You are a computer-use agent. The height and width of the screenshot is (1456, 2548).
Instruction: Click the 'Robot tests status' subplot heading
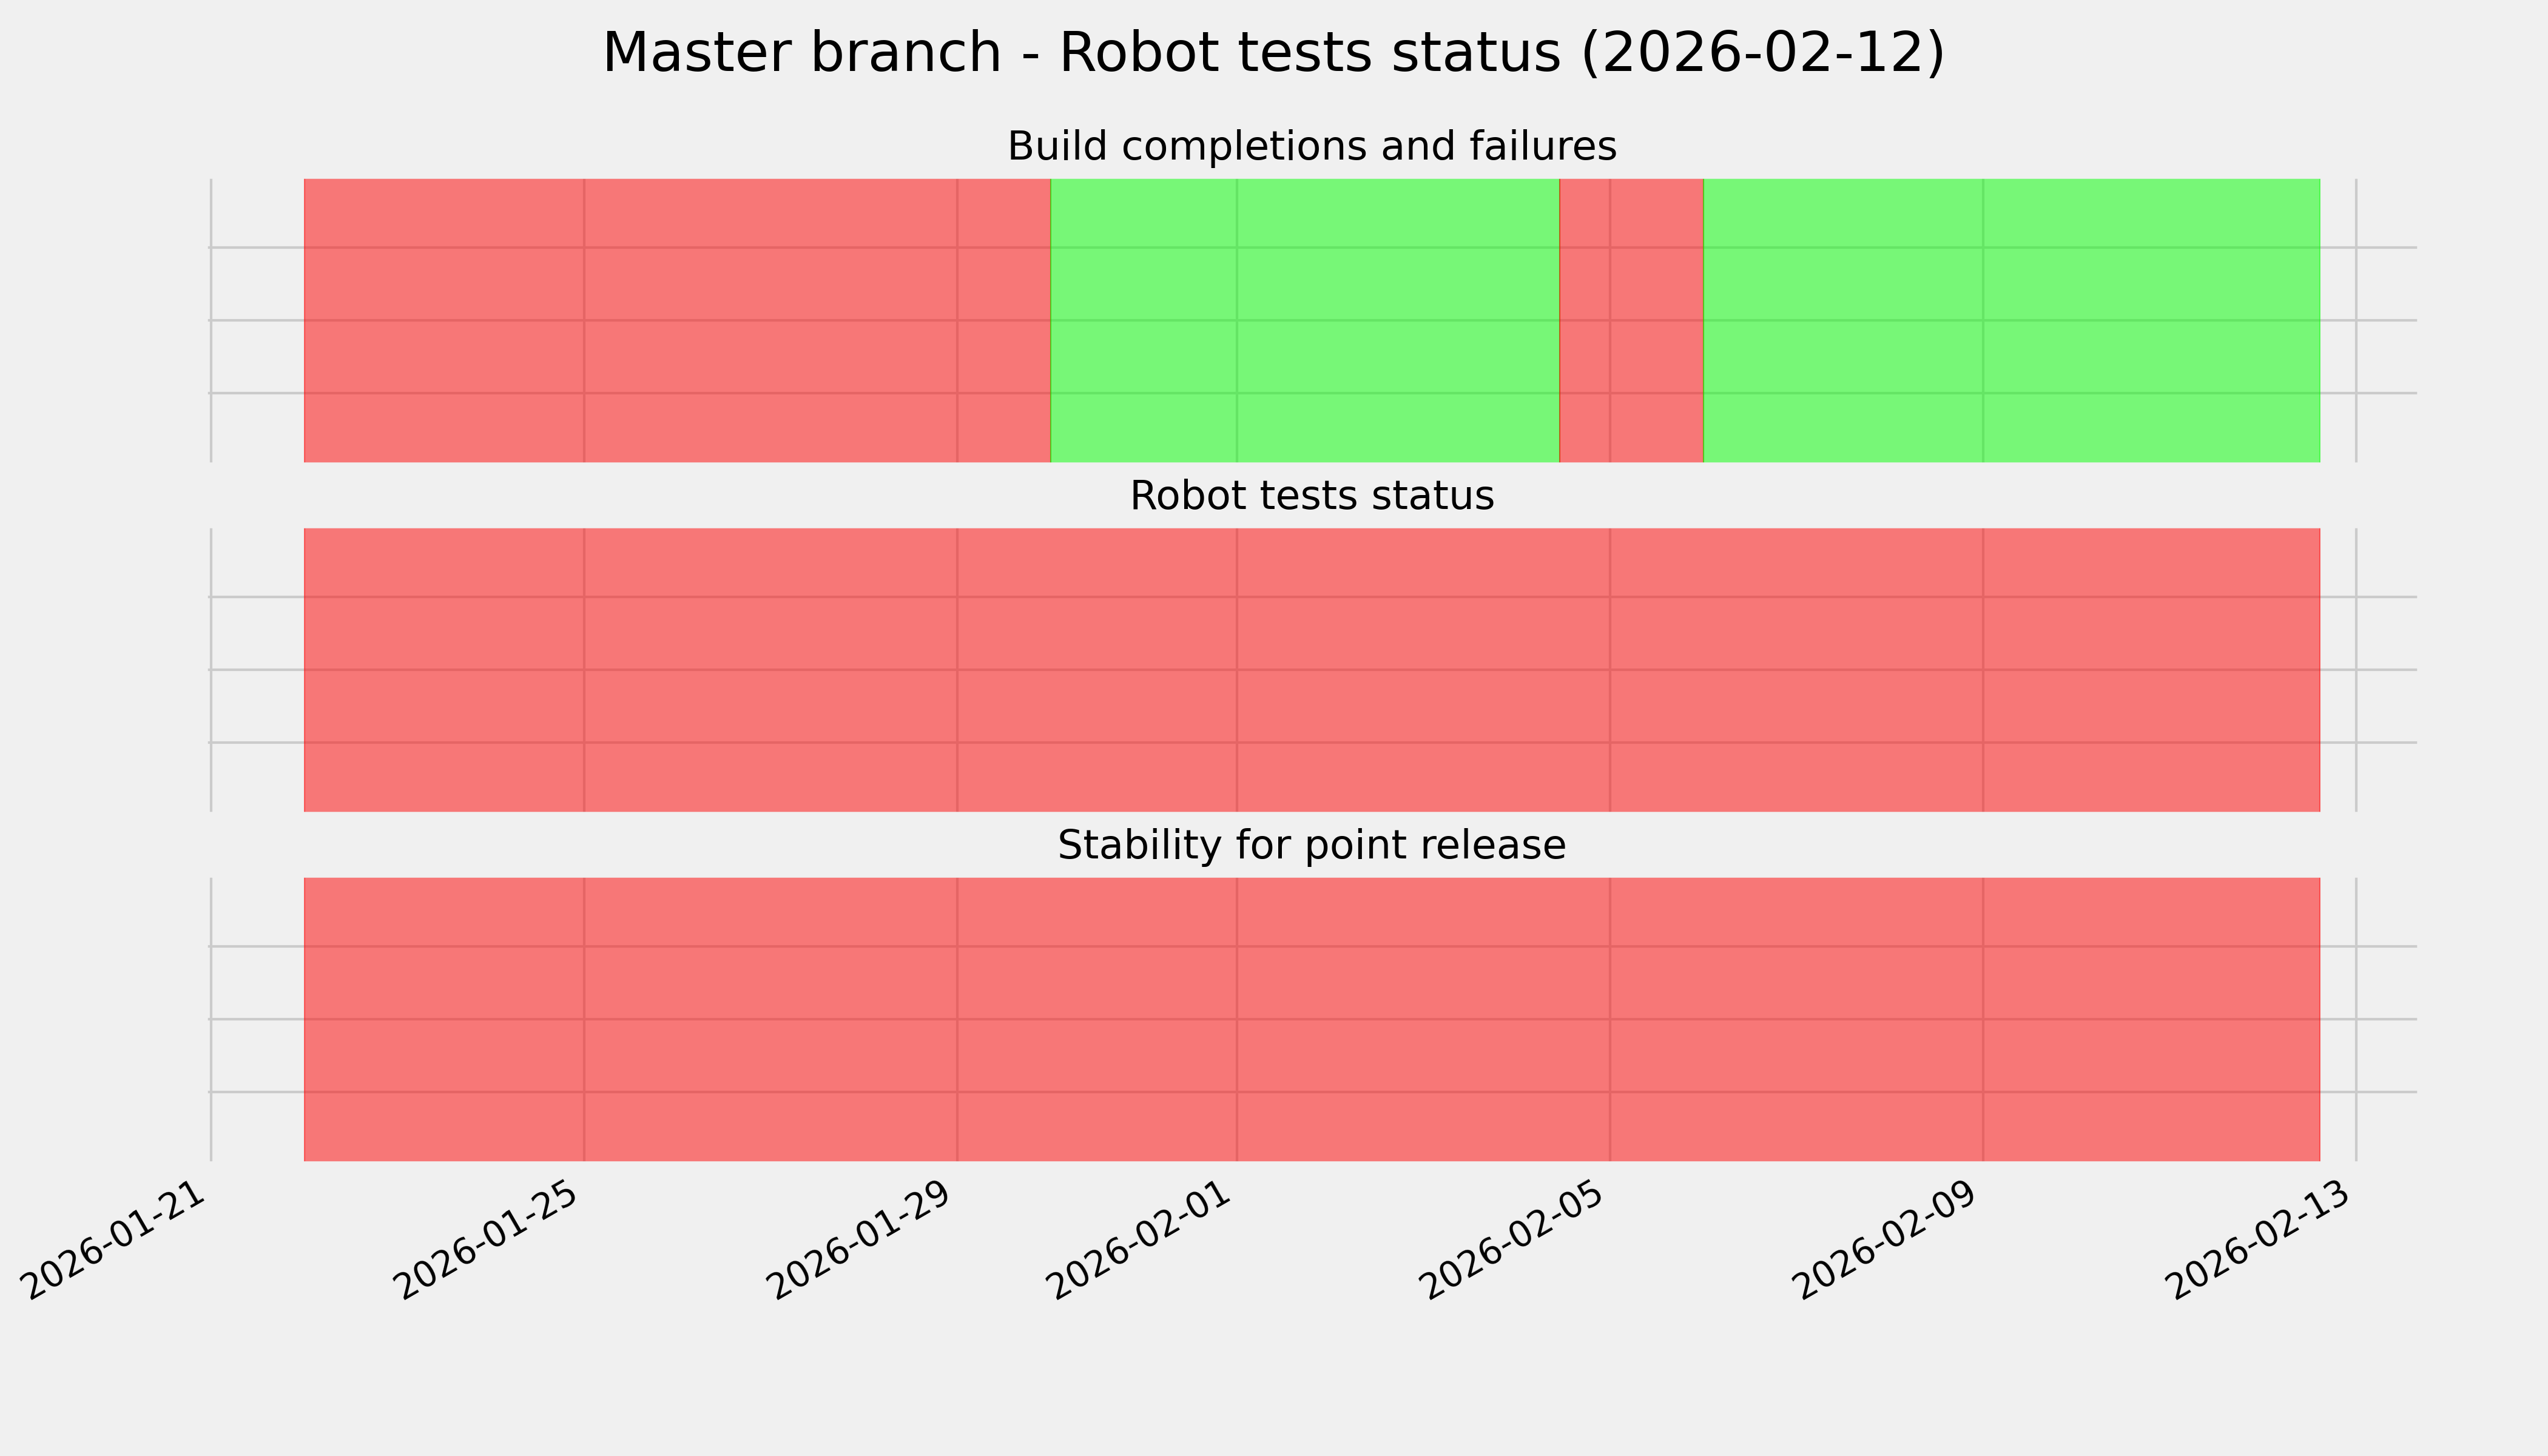tap(1311, 496)
